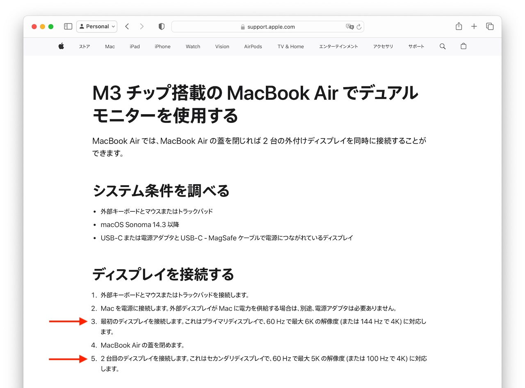Click step 4 MacBook Air の蓋を閉めます

(x=142, y=345)
